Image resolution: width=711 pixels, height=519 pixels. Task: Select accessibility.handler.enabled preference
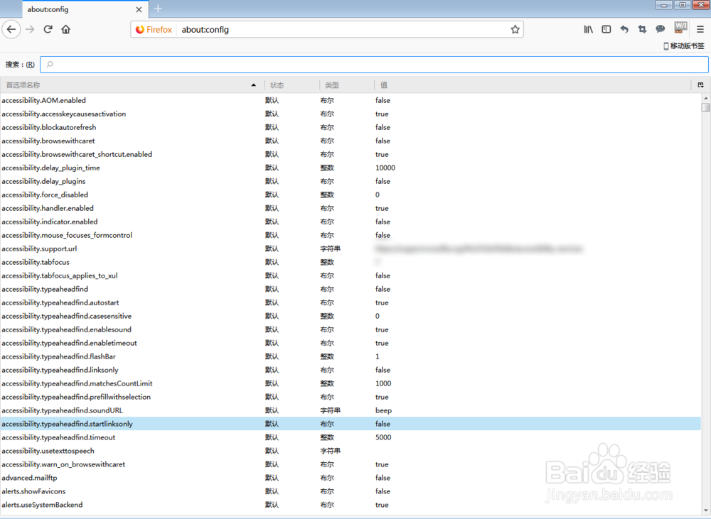point(350,208)
